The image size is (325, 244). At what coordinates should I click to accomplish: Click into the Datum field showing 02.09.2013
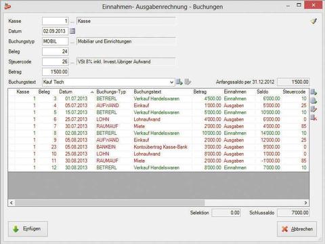coord(55,31)
